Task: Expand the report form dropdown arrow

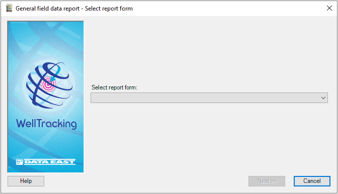Action: [323, 98]
